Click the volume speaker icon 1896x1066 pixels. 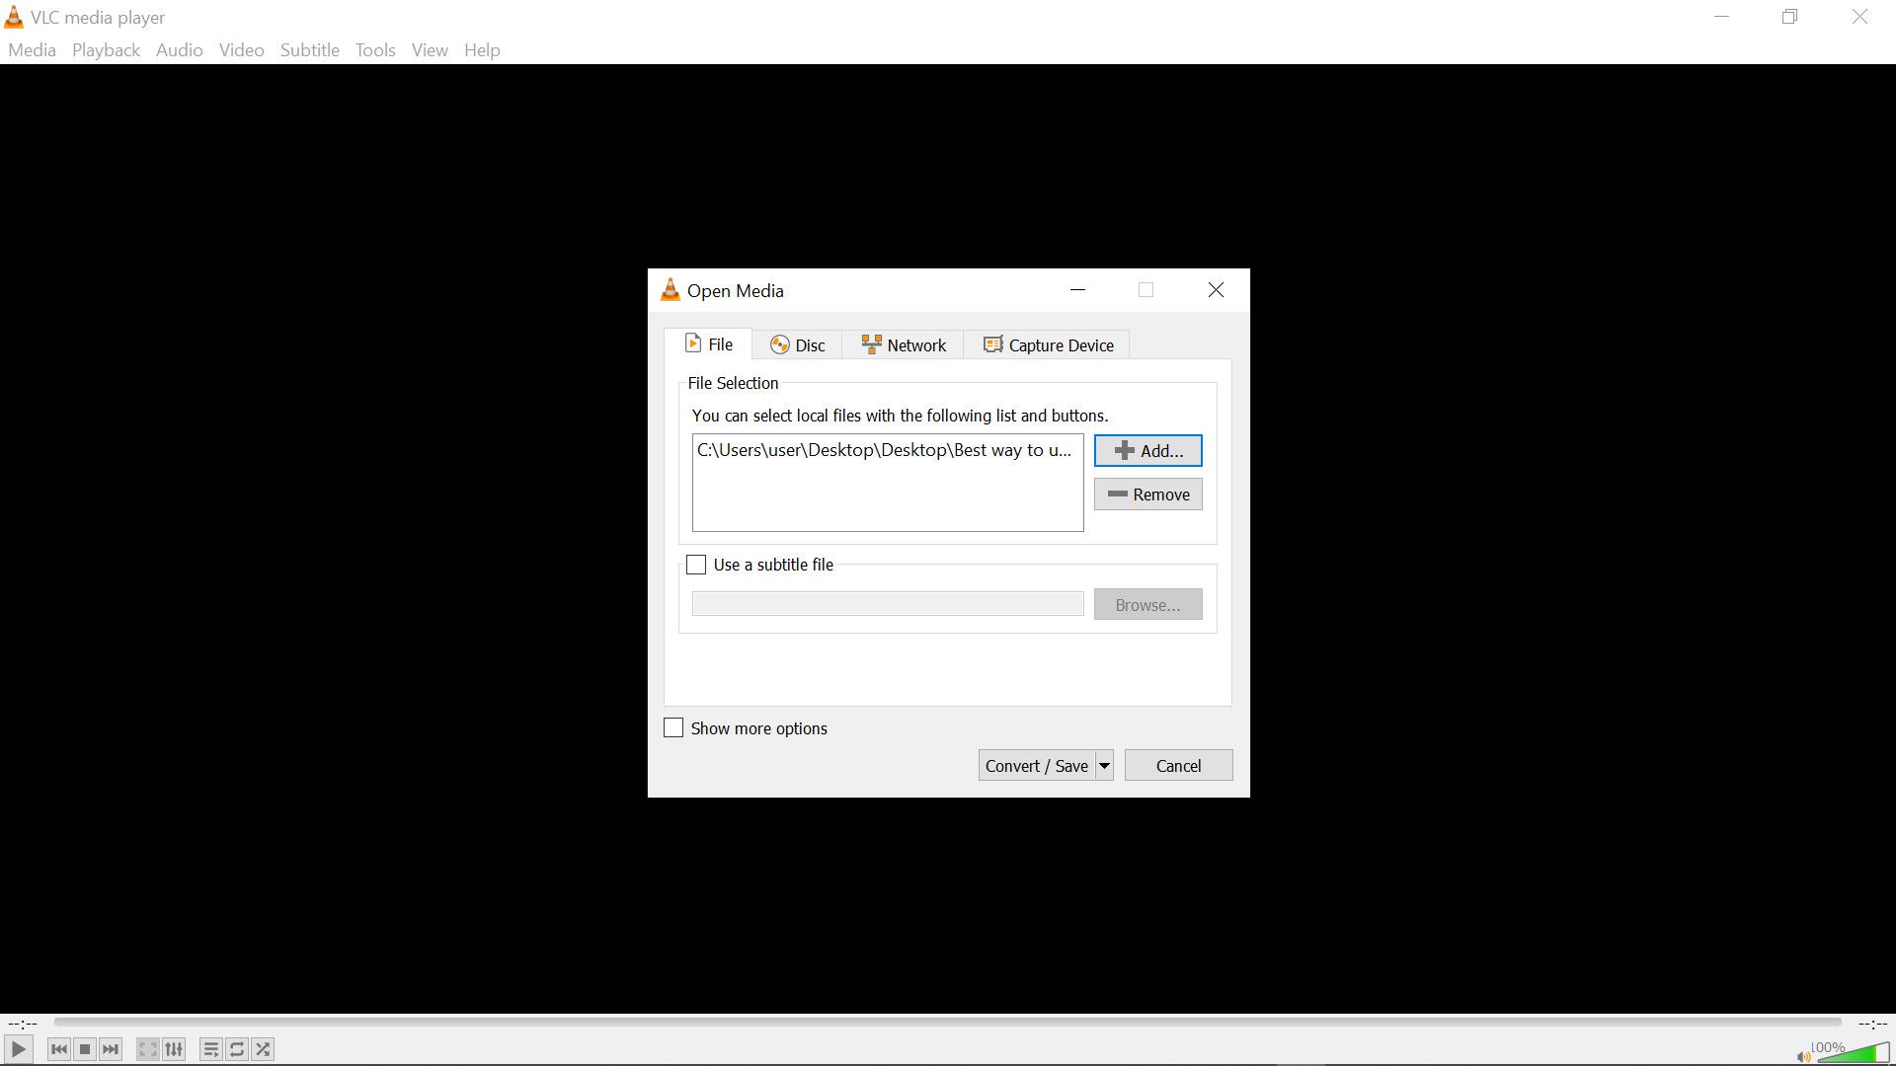(x=1803, y=1056)
